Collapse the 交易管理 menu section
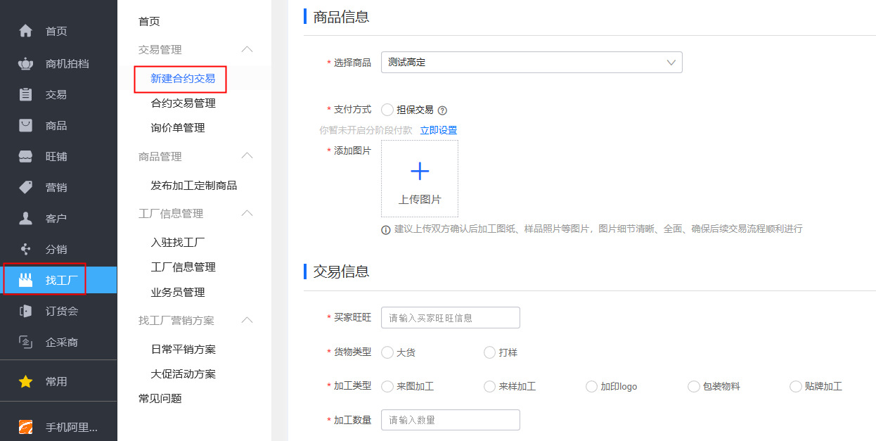Screen dimensions: 876x441 247,49
